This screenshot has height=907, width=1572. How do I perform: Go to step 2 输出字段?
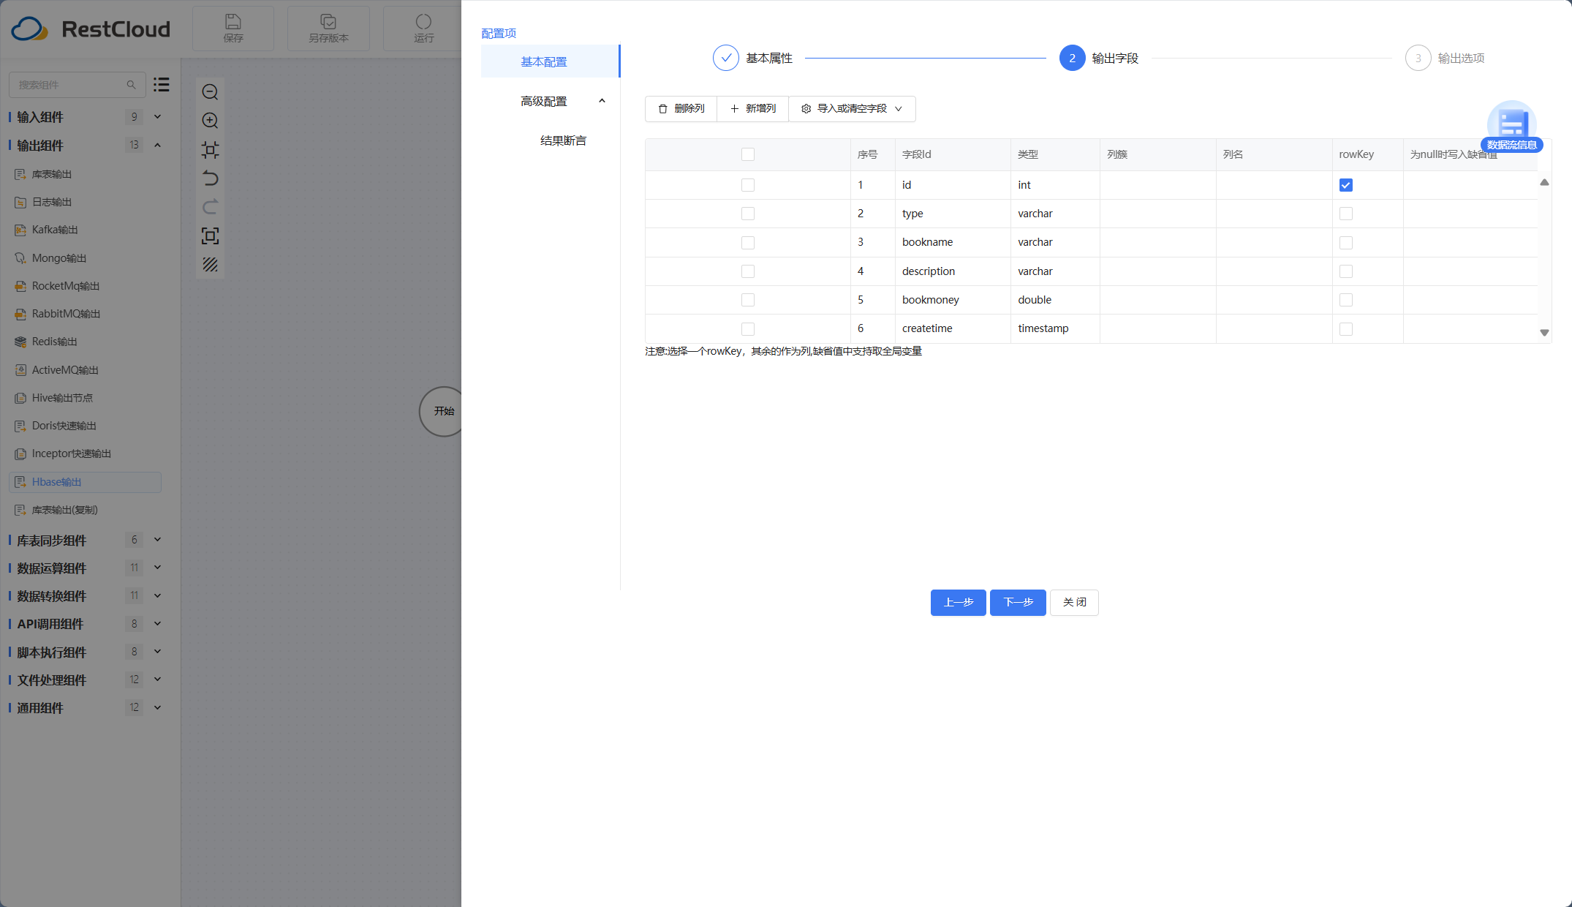1099,58
